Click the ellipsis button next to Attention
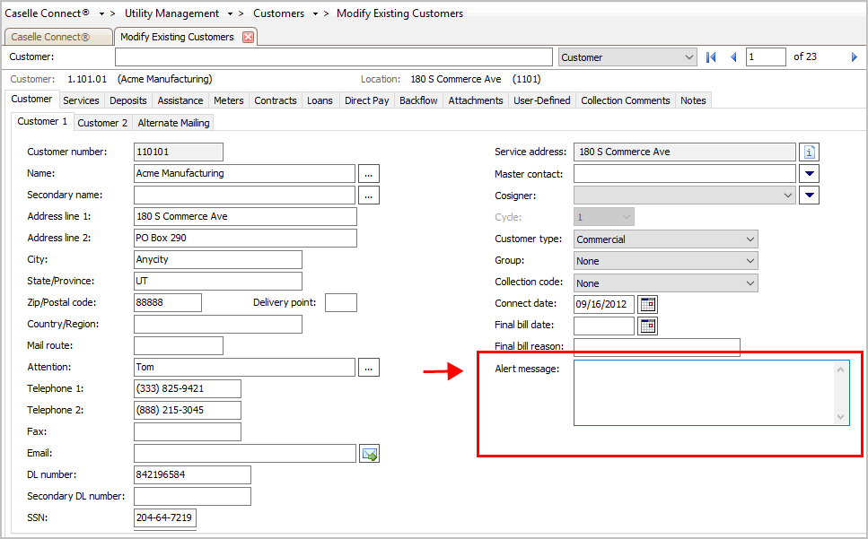The width and height of the screenshot is (868, 539). [x=369, y=367]
